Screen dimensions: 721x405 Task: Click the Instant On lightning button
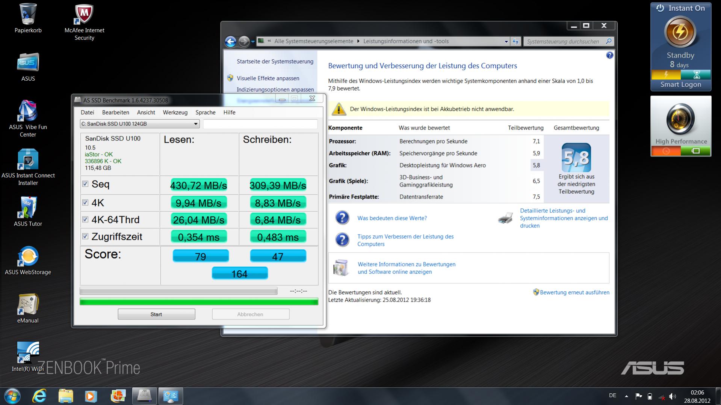pyautogui.click(x=680, y=32)
